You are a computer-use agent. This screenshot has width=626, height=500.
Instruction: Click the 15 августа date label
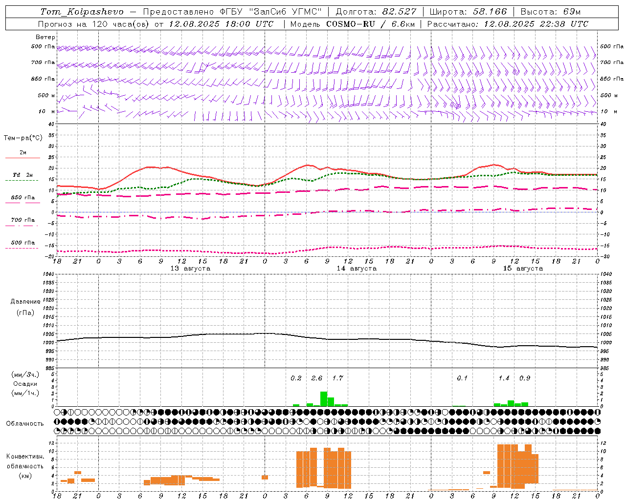[522, 269]
